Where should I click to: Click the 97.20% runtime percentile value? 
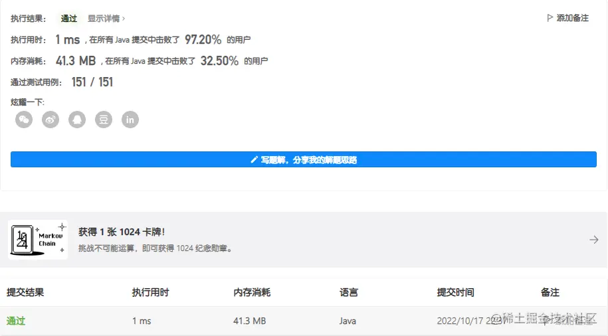[203, 40]
